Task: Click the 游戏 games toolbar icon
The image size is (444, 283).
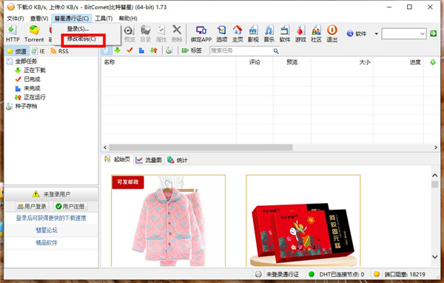Action: [x=300, y=33]
